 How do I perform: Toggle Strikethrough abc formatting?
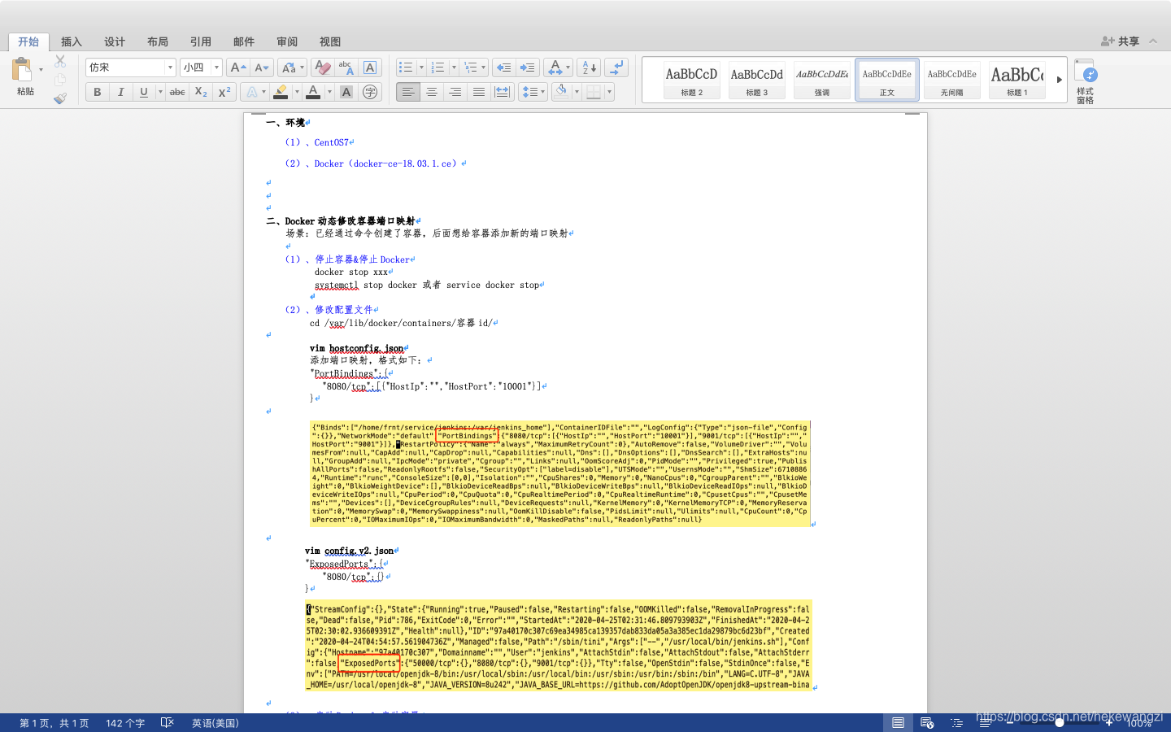(x=177, y=92)
